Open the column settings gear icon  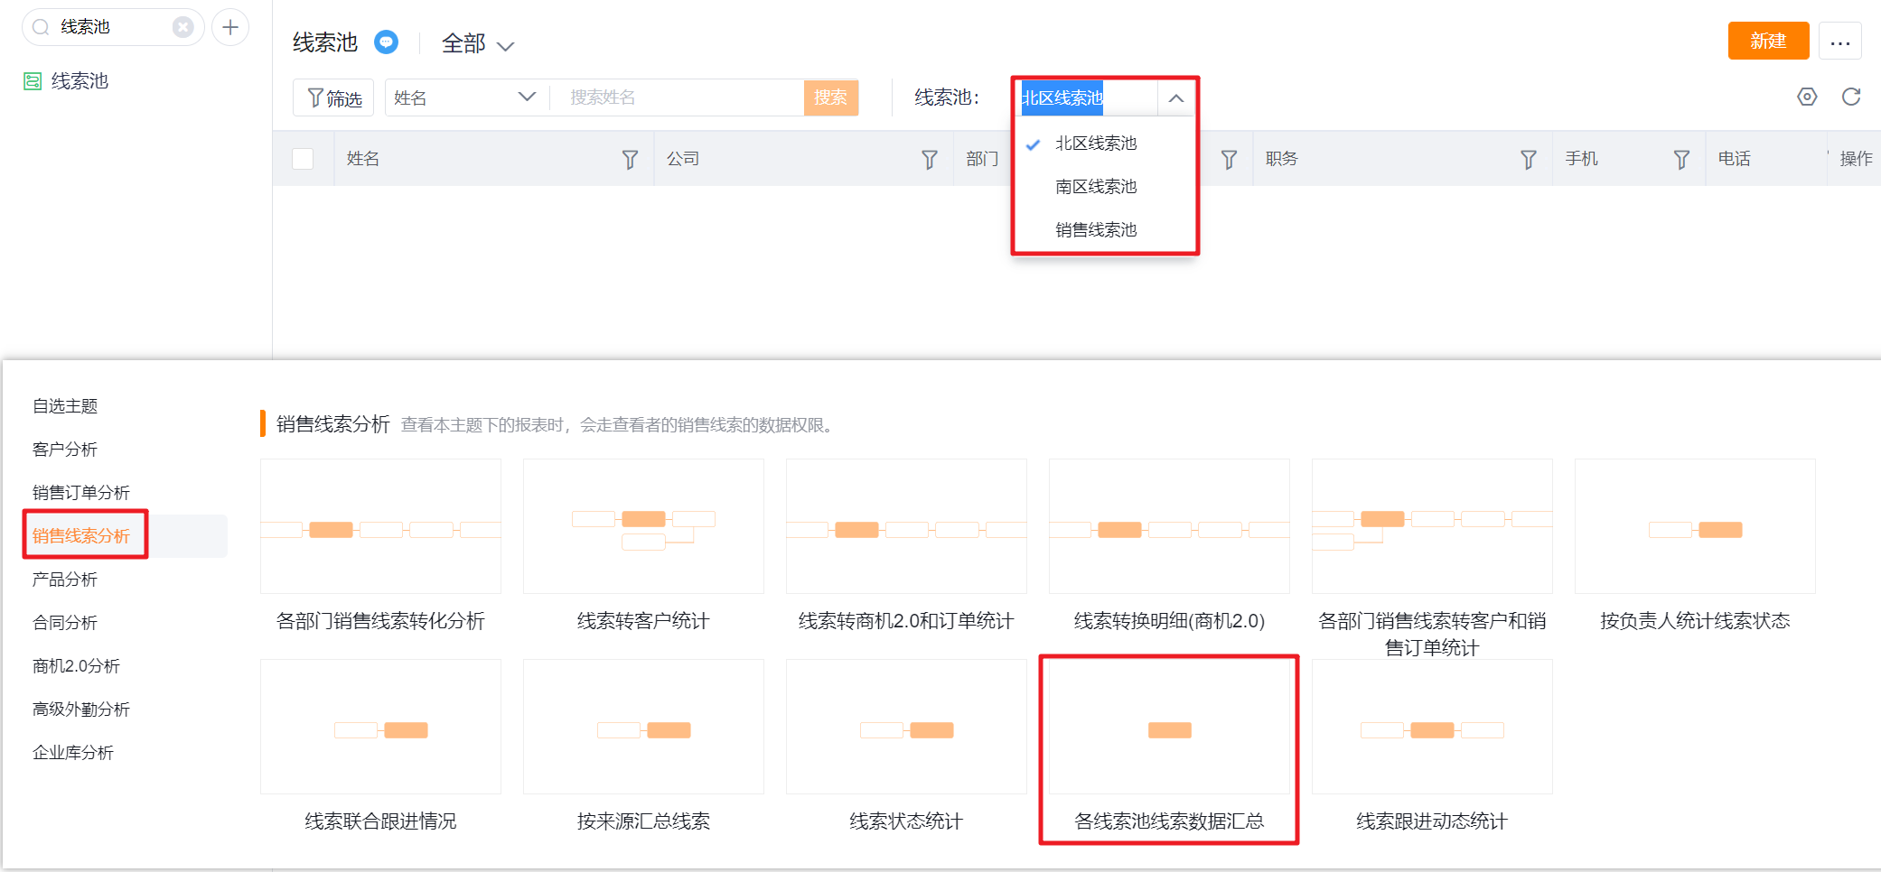tap(1807, 97)
